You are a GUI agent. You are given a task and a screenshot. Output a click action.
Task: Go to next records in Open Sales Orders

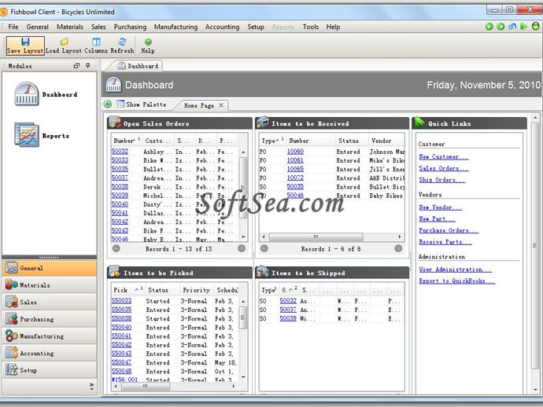pyautogui.click(x=242, y=248)
